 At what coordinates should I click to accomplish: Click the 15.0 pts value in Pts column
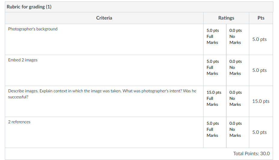pos(261,101)
